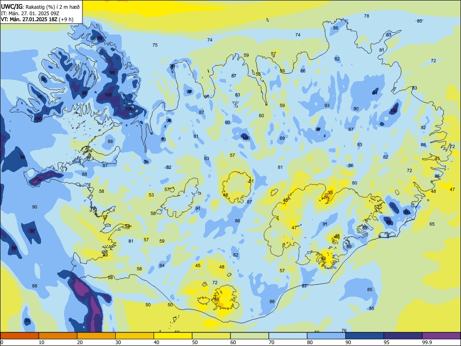Select the map value '89'
Image resolution: width=461 pixels, height=346 pixels.
coord(282,138)
